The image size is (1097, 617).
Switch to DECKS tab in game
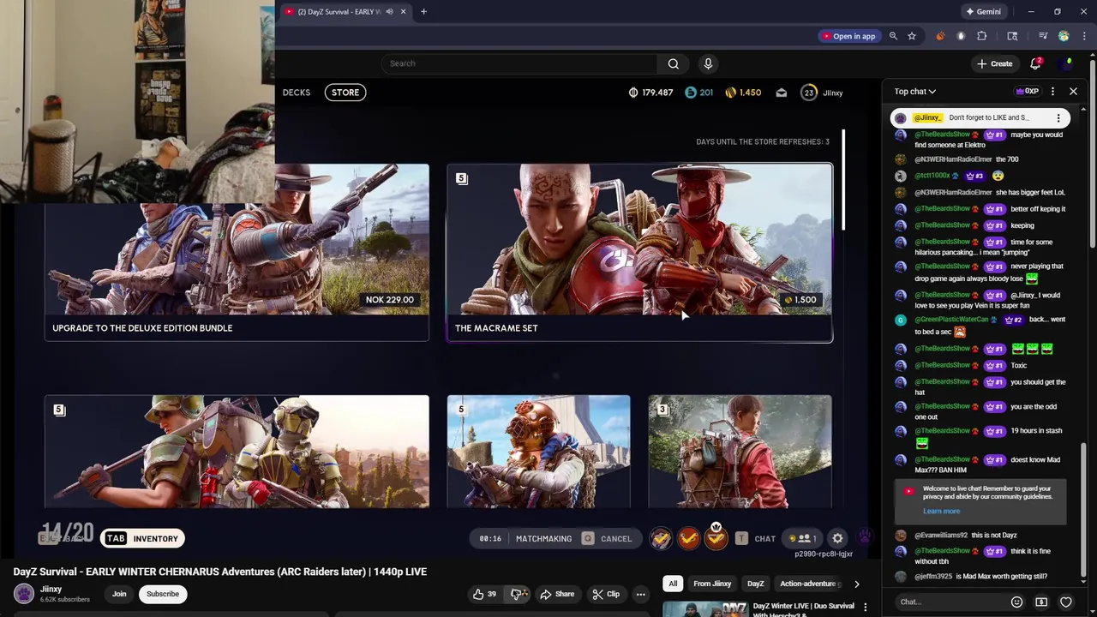point(297,93)
